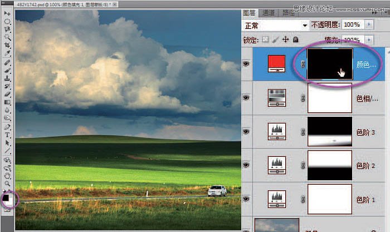Image resolution: width=390 pixels, height=232 pixels.
Task: Select the 色阶 2 layer by name
Action: tap(365, 166)
